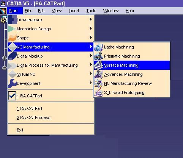Click the Lathe Machining workbench icon
The height and width of the screenshot is (158, 183).
[x=99, y=47]
